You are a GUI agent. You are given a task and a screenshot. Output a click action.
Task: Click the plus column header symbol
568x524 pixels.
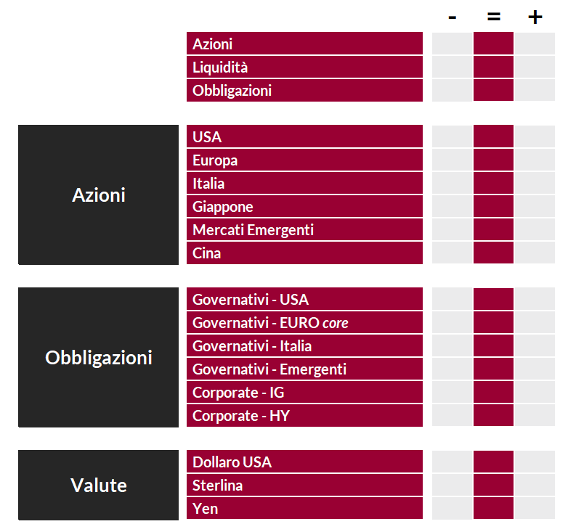pos(535,17)
